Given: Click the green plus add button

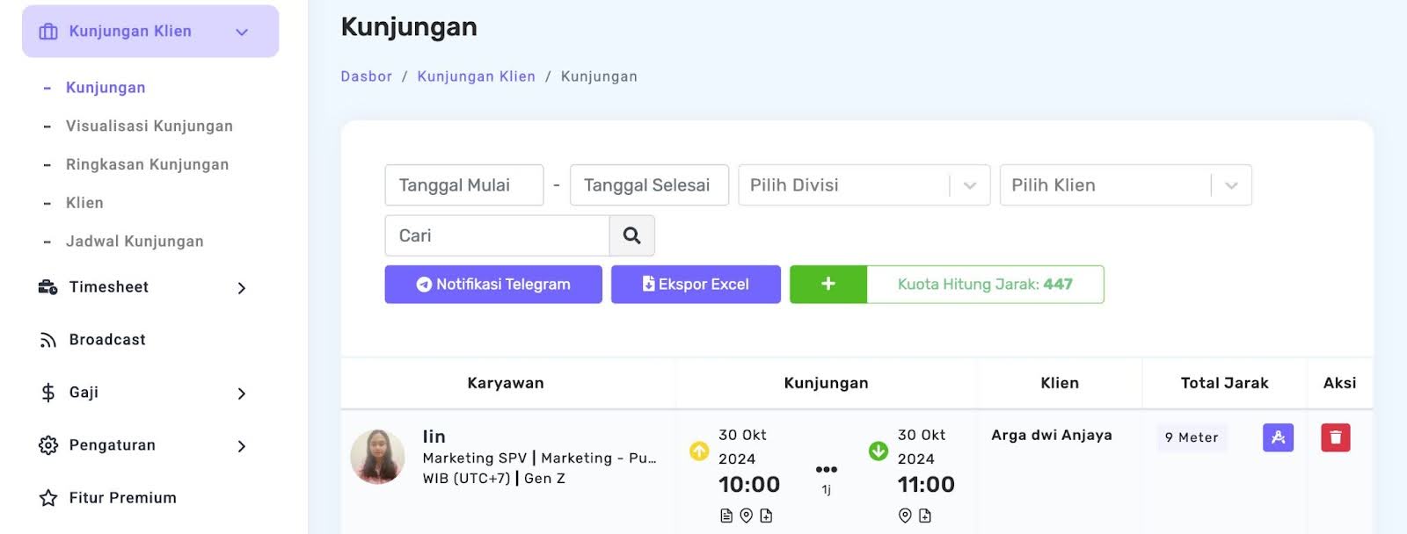Looking at the screenshot, I should point(827,284).
